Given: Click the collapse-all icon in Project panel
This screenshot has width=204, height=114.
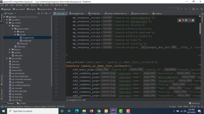Looking at the screenshot, I should 42,13.
